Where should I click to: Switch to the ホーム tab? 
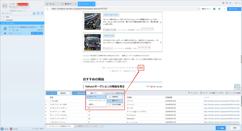click(x=52, y=4)
